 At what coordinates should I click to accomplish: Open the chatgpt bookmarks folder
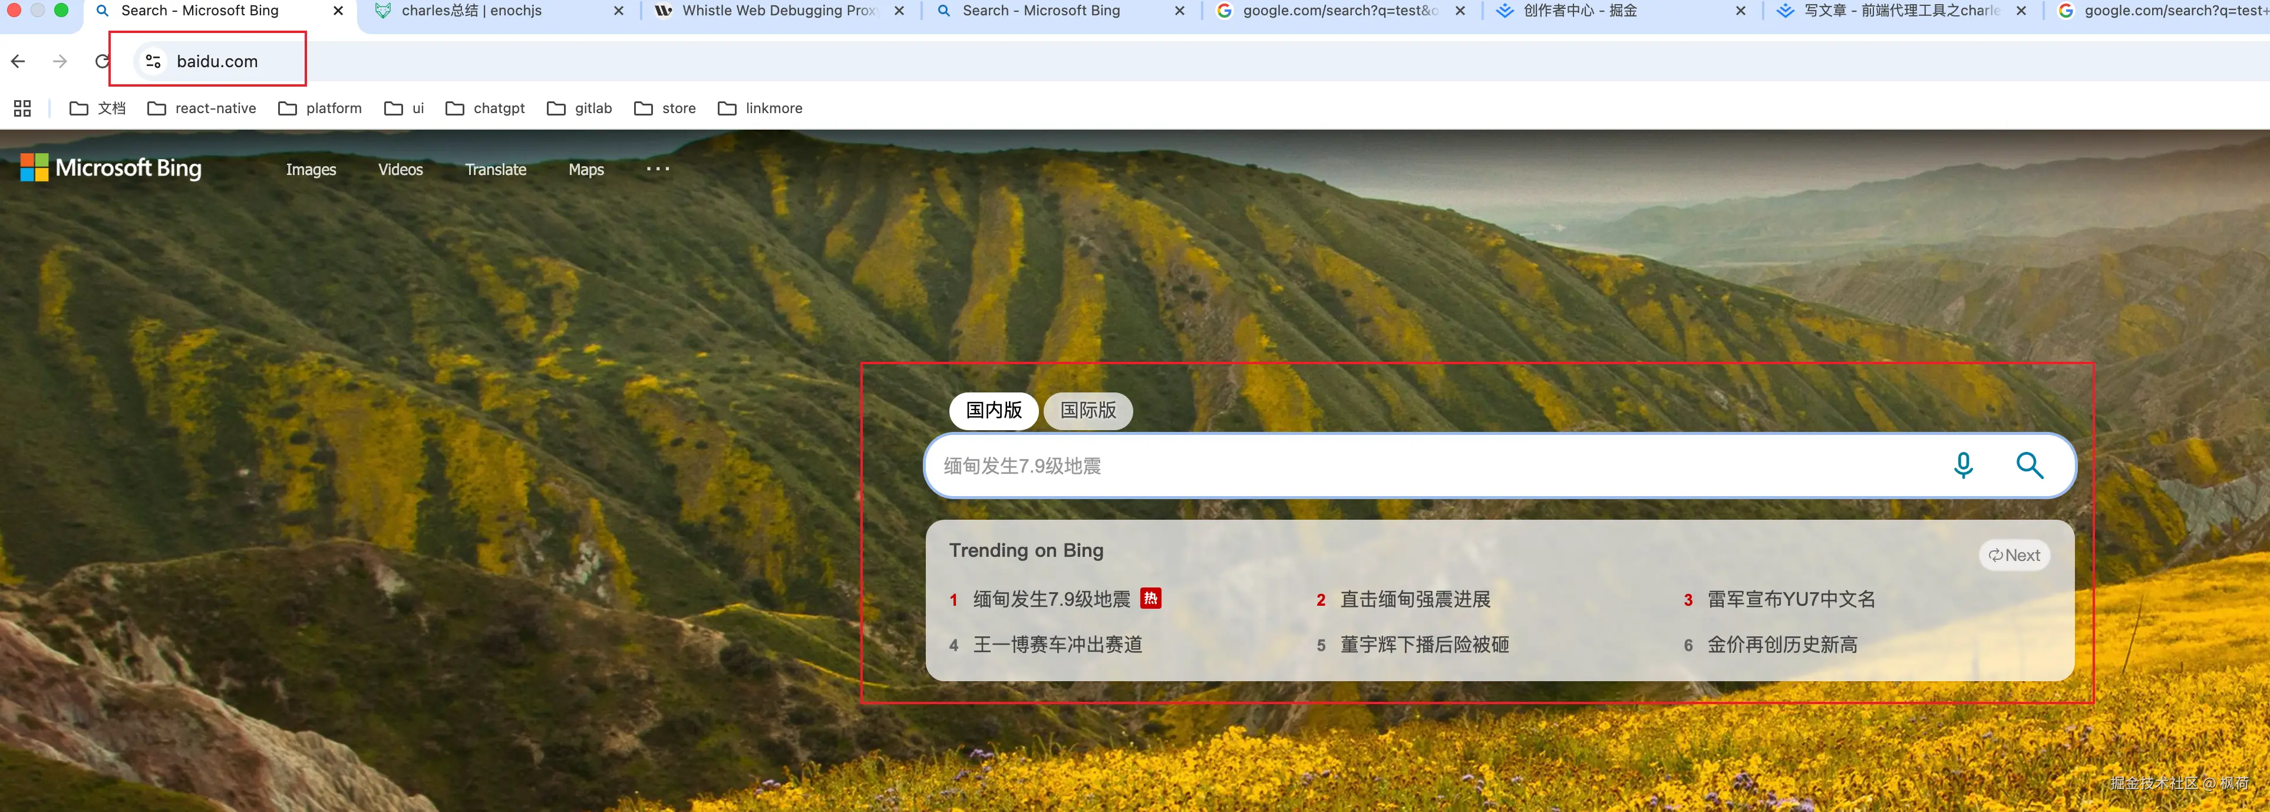[486, 108]
